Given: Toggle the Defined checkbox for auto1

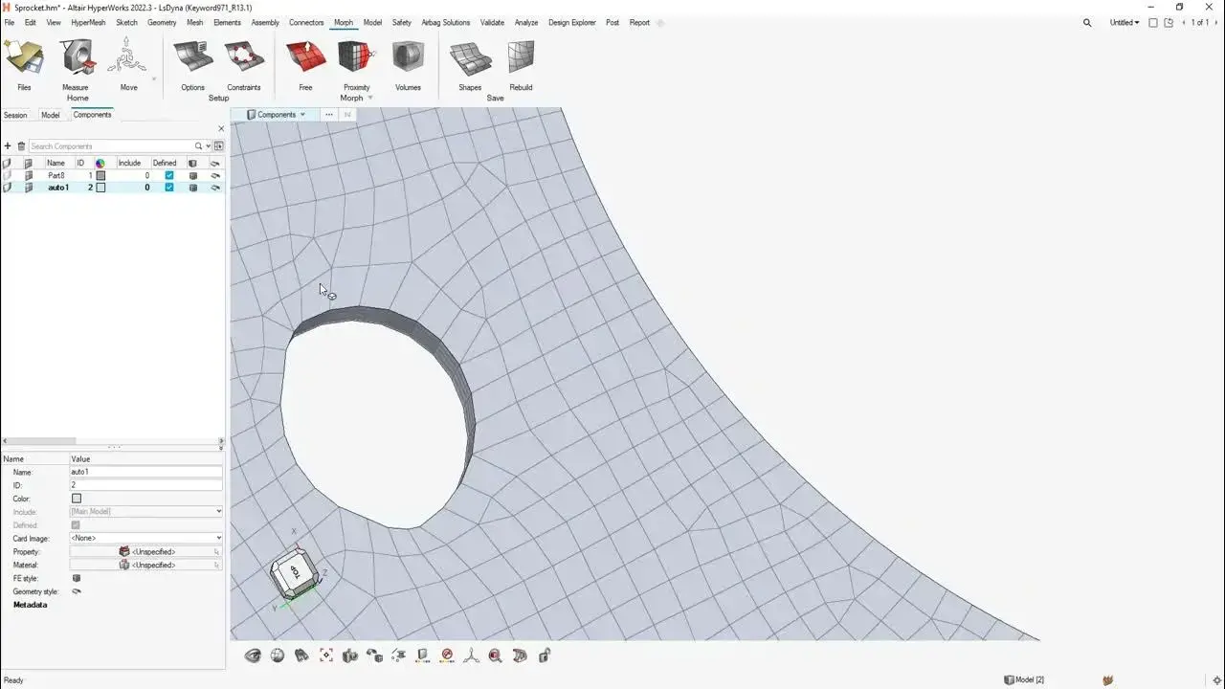Looking at the screenshot, I should 169,188.
